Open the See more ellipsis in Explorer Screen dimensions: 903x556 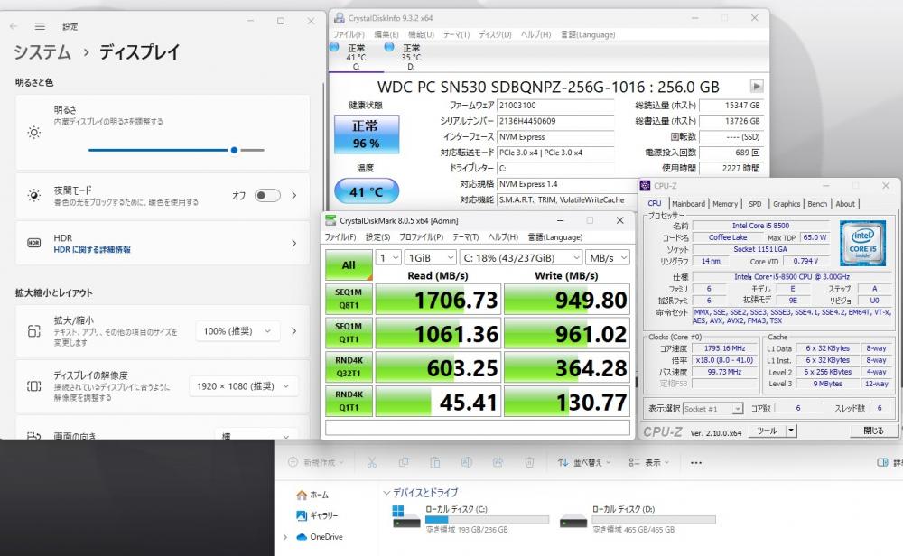point(695,463)
